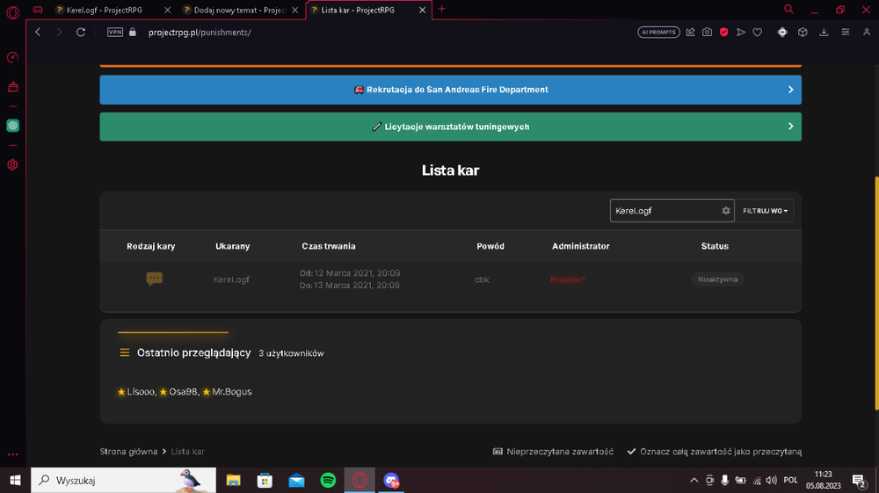This screenshot has height=493, width=879.
Task: Click the cbK reason cell
Action: pyautogui.click(x=482, y=279)
